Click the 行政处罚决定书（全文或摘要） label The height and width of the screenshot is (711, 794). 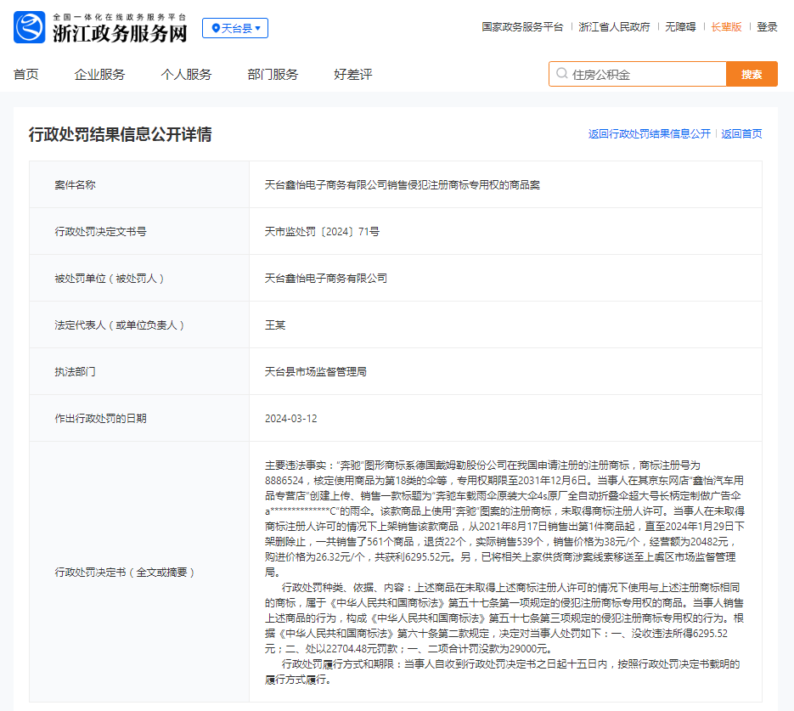click(125, 573)
